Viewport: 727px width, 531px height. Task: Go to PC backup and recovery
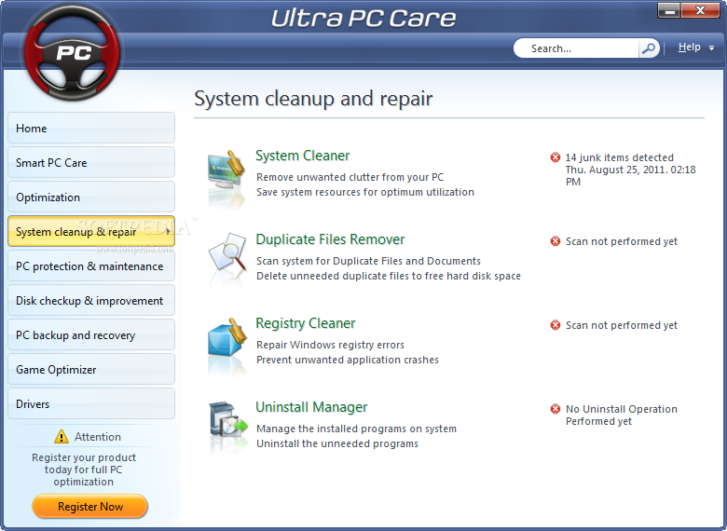tap(91, 335)
